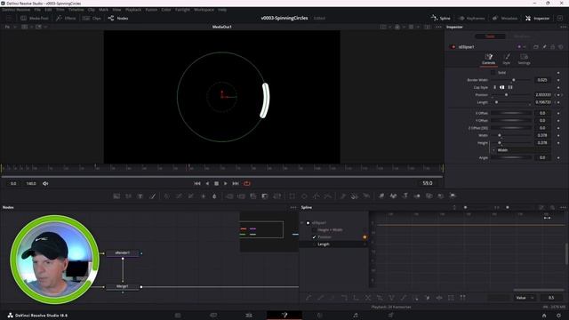Toggle the Spline panel button

[441, 18]
